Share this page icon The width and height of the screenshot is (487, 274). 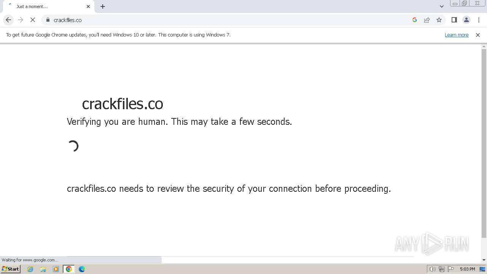(x=427, y=20)
